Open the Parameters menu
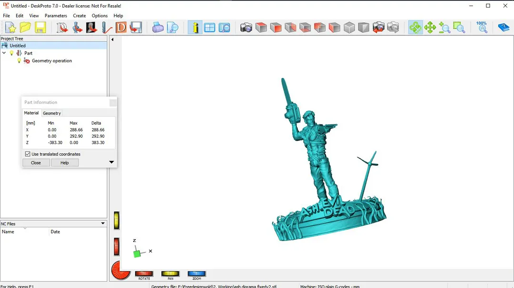514x288 pixels. [x=56, y=16]
